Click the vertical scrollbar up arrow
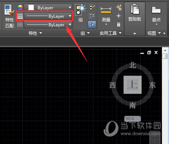 click(x=165, y=50)
